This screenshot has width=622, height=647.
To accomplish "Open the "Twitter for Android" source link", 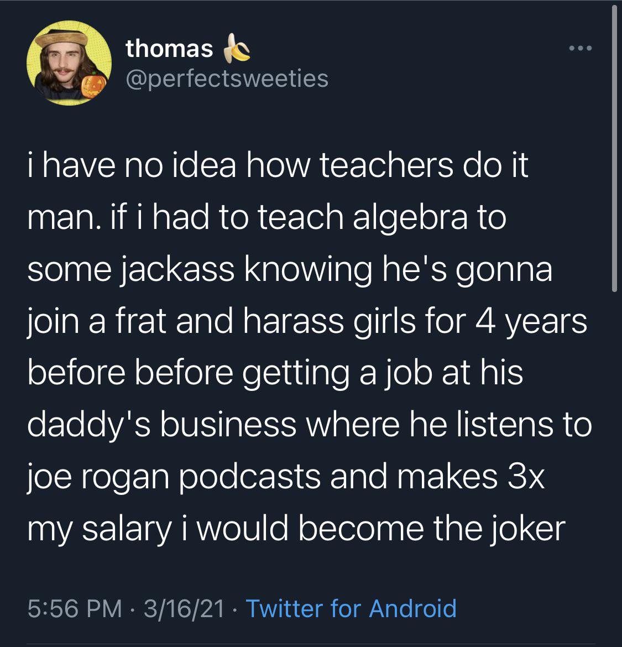I will 351,609.
